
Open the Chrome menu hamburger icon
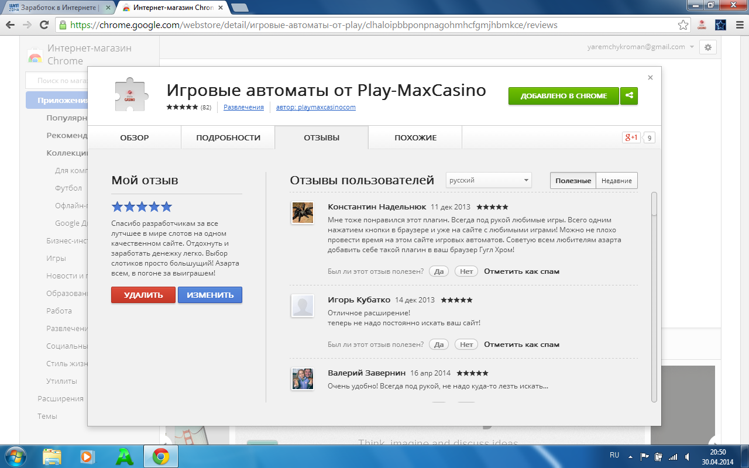(x=739, y=25)
